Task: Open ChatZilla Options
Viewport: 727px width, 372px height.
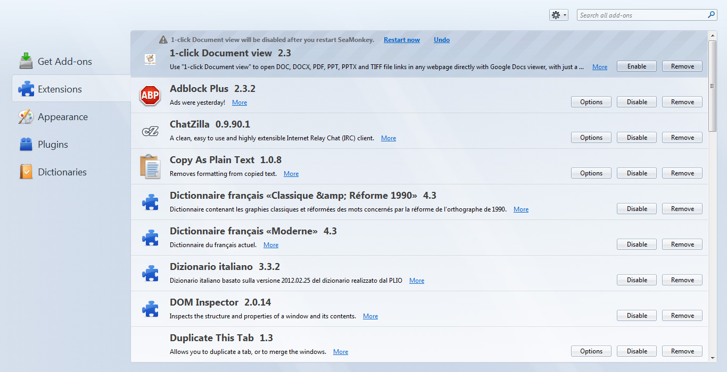Action: 591,138
